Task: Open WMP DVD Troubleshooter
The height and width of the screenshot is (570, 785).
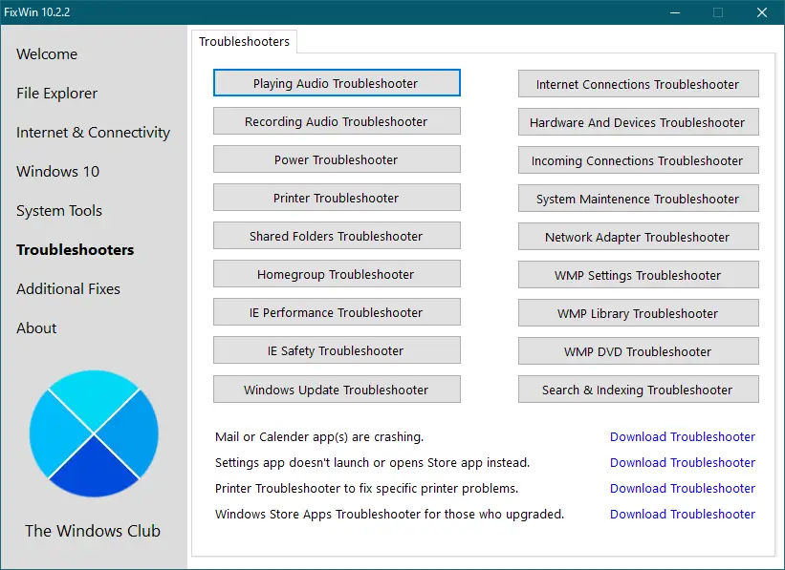Action: point(639,351)
